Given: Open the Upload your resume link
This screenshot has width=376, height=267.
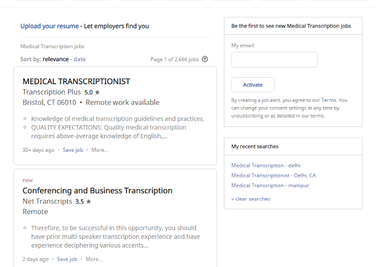Looking at the screenshot, I should tap(49, 26).
